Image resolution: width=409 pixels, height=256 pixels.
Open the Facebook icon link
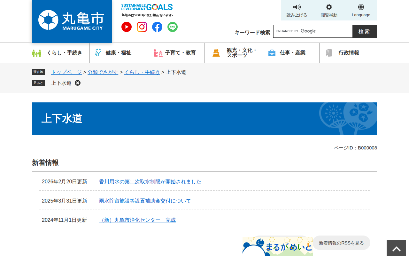157,27
